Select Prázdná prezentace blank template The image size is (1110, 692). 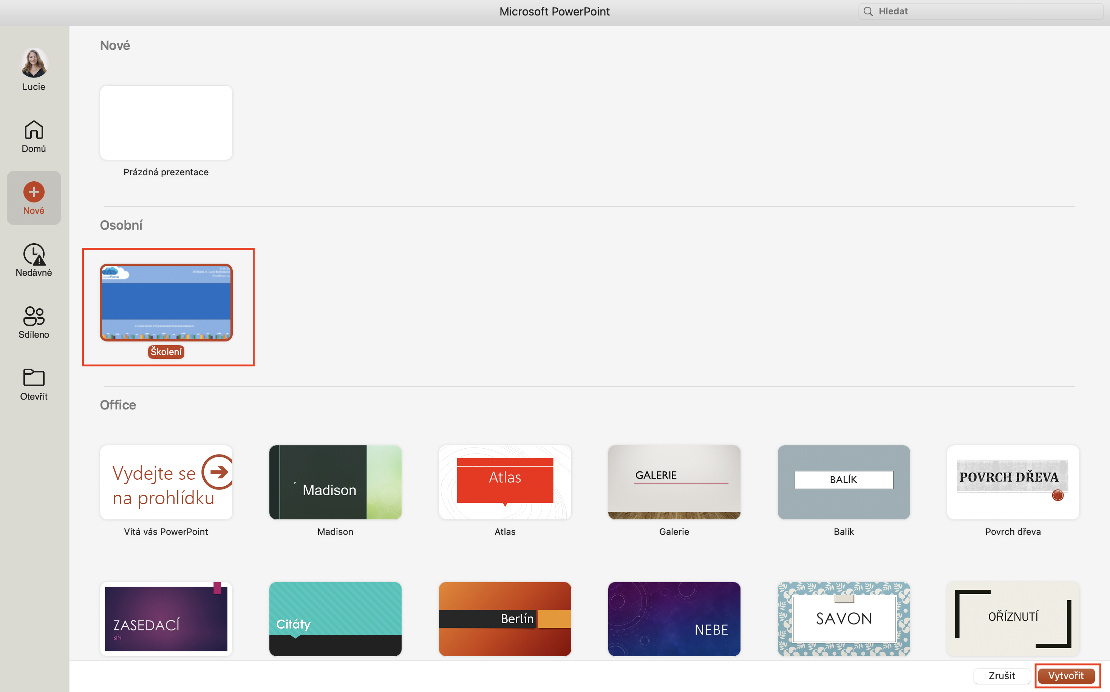(x=166, y=123)
